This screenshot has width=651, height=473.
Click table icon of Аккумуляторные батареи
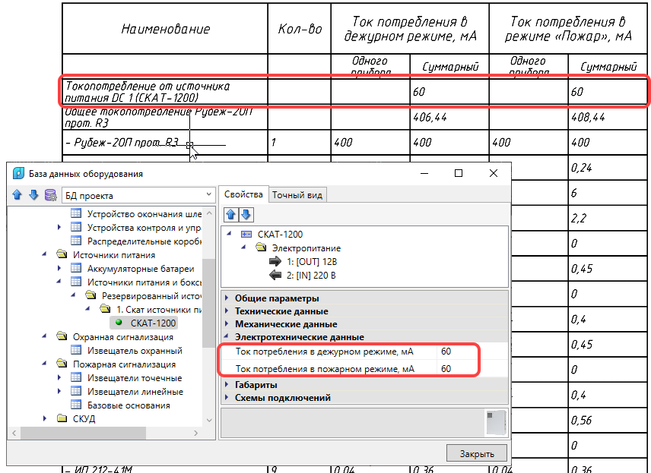(x=76, y=268)
